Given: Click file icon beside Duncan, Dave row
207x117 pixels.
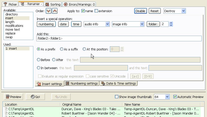Looking at the screenshot, I should click(6, 109).
